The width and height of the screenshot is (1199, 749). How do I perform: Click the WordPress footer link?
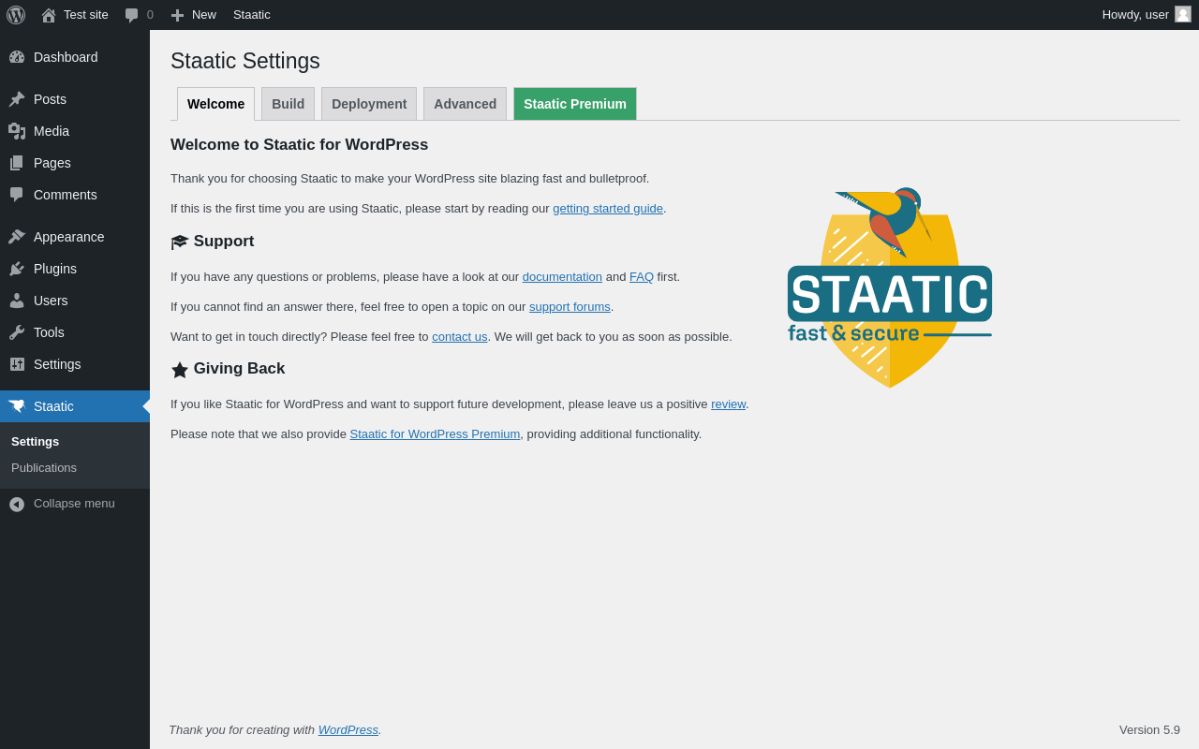click(x=348, y=730)
